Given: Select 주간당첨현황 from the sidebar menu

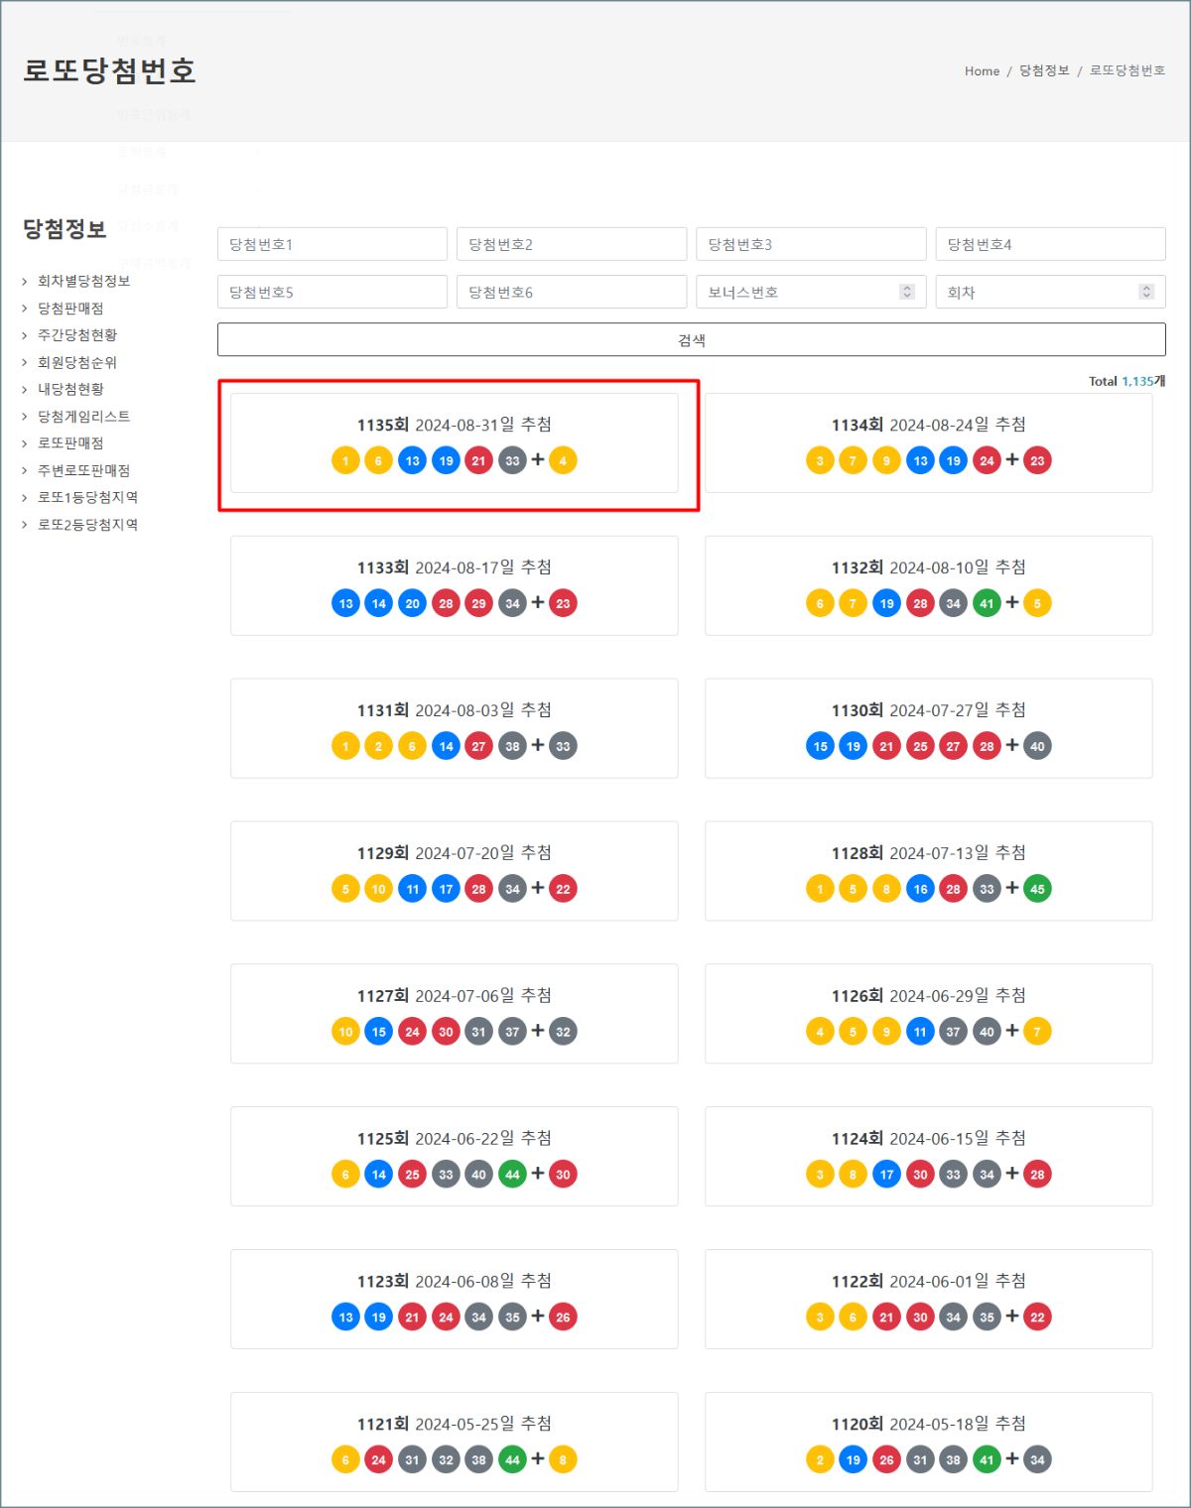Looking at the screenshot, I should (x=77, y=335).
